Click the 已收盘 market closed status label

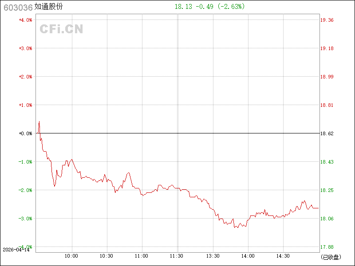pyautogui.click(x=331, y=257)
